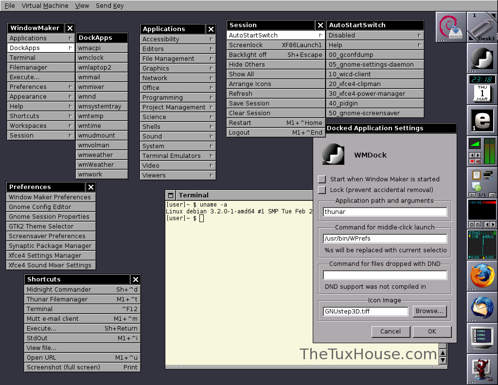Select Synaptic Package Manager in Preferences
The image size is (498, 385).
click(x=51, y=245)
